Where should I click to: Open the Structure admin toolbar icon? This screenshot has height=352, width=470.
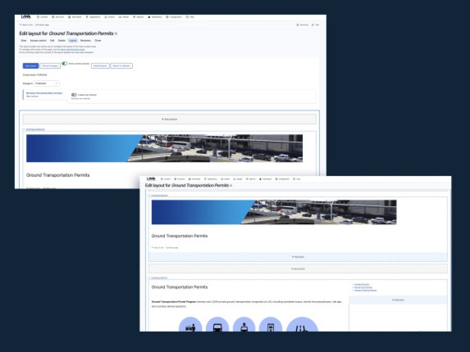[56, 17]
